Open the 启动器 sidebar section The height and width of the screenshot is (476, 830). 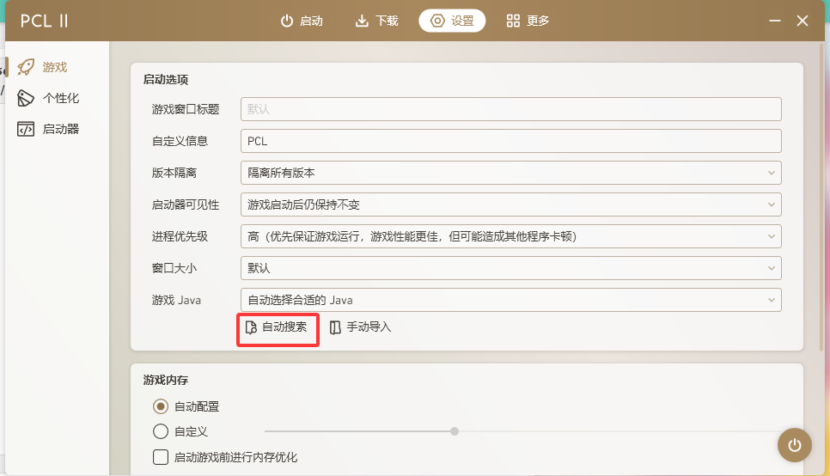58,129
